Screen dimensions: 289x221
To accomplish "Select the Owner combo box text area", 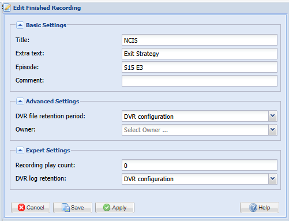I will [x=195, y=130].
